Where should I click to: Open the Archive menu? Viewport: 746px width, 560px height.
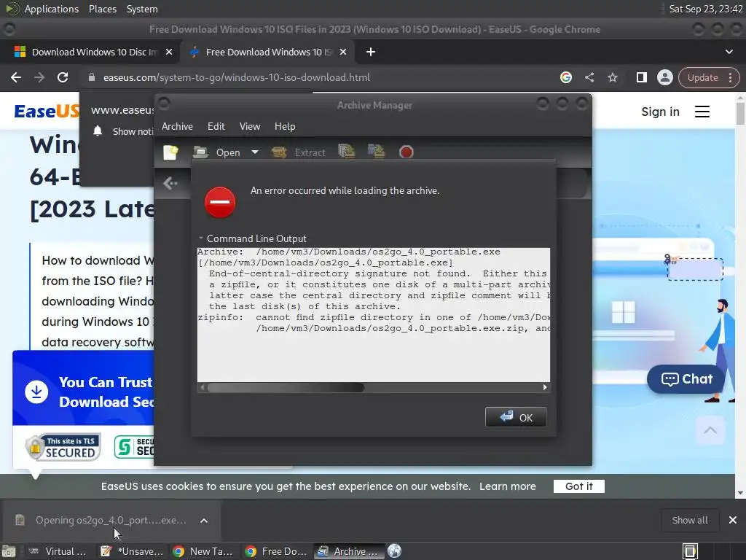point(177,126)
